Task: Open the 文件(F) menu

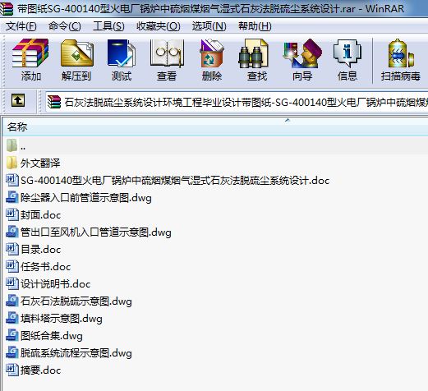Action: pos(21,26)
